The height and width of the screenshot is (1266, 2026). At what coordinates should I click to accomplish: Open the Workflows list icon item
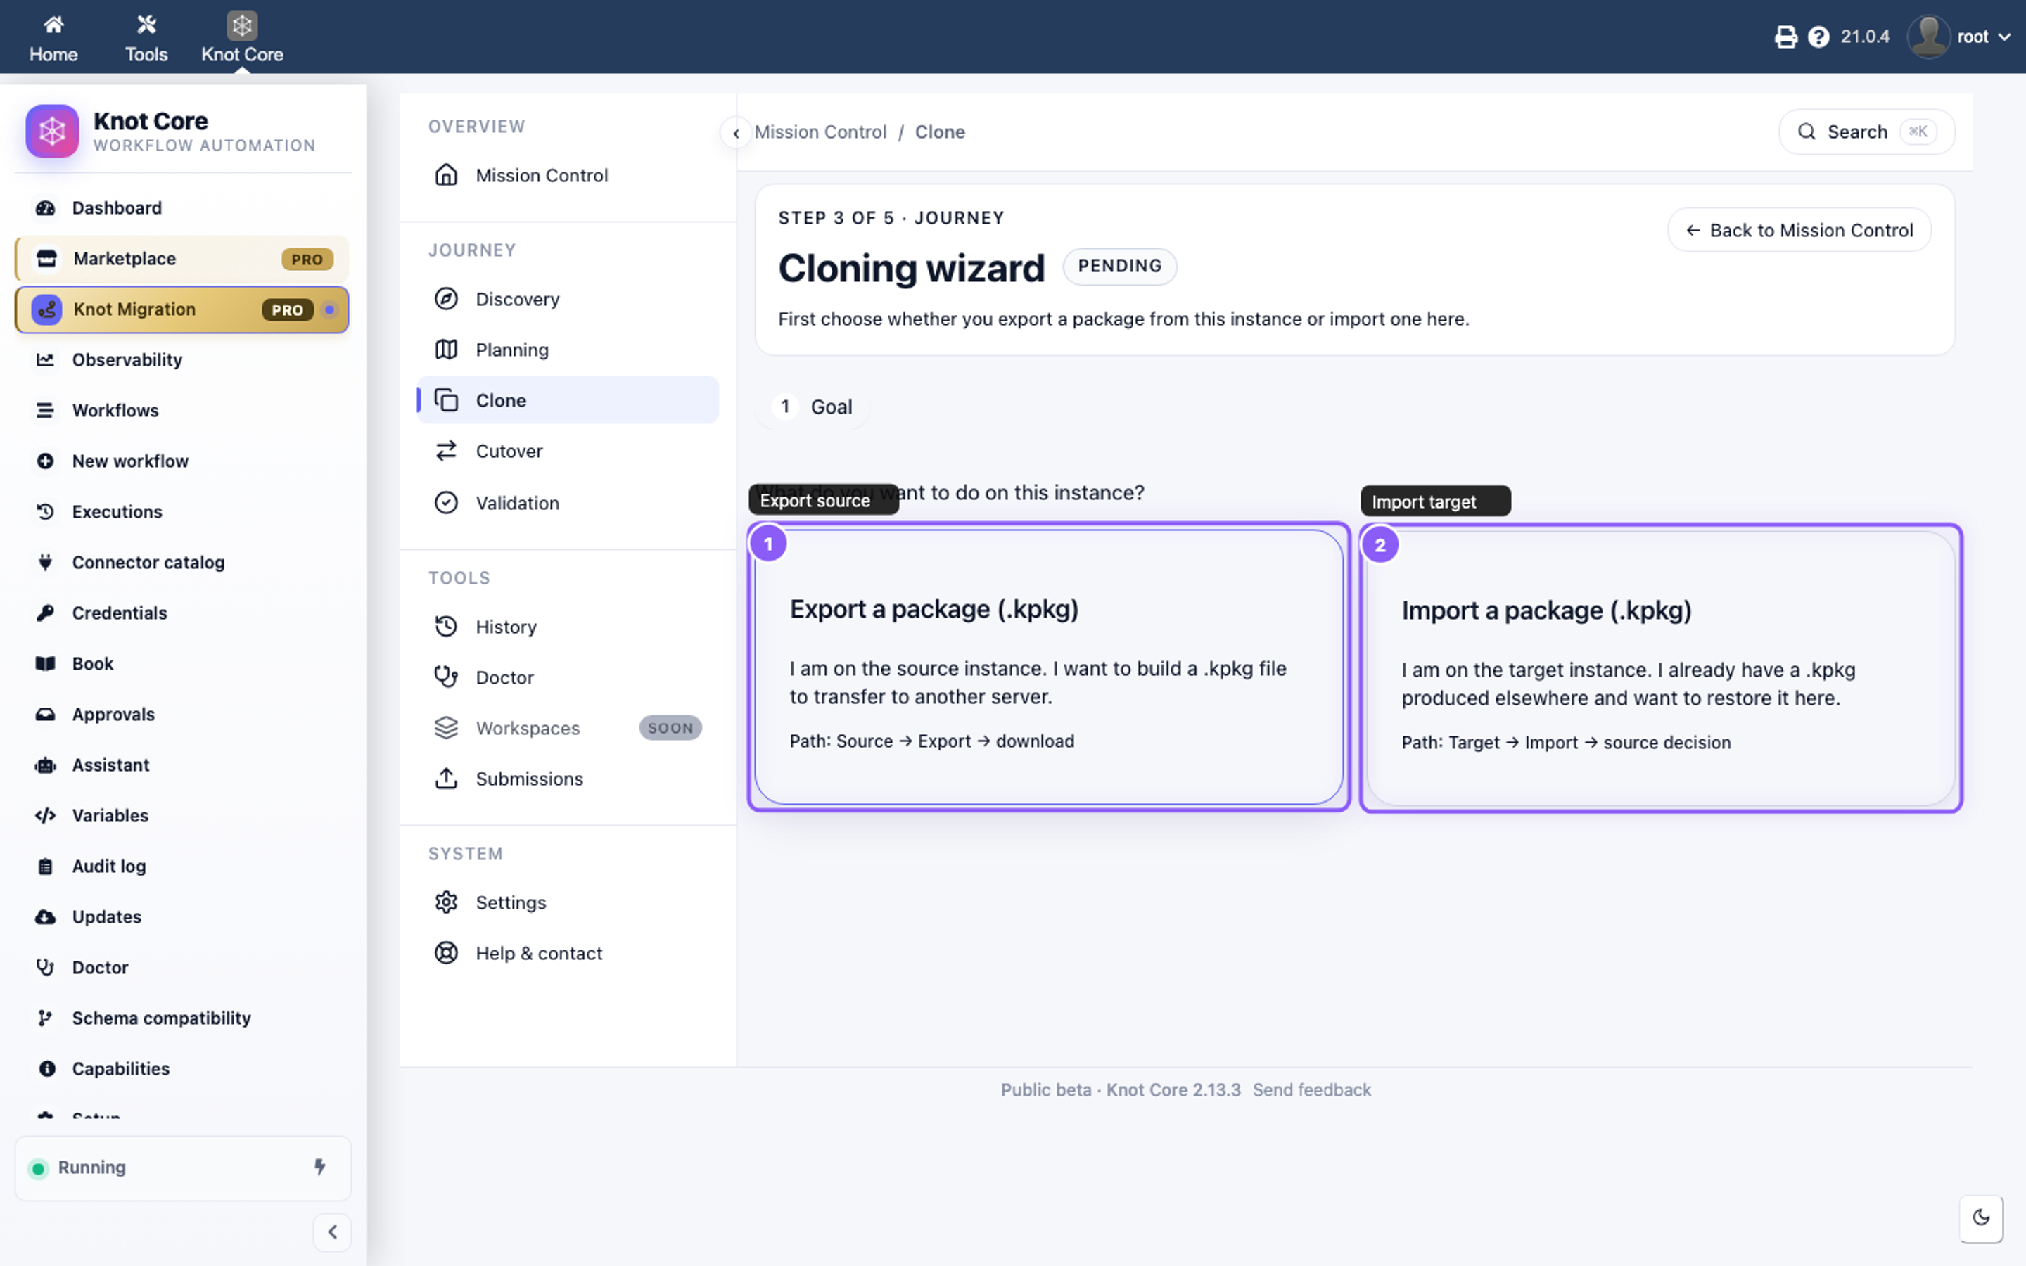(182, 410)
